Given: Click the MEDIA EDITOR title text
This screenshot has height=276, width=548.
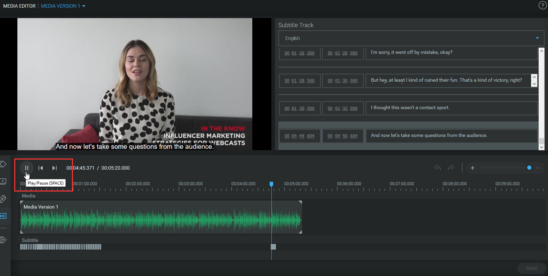Looking at the screenshot, I should coord(19,6).
